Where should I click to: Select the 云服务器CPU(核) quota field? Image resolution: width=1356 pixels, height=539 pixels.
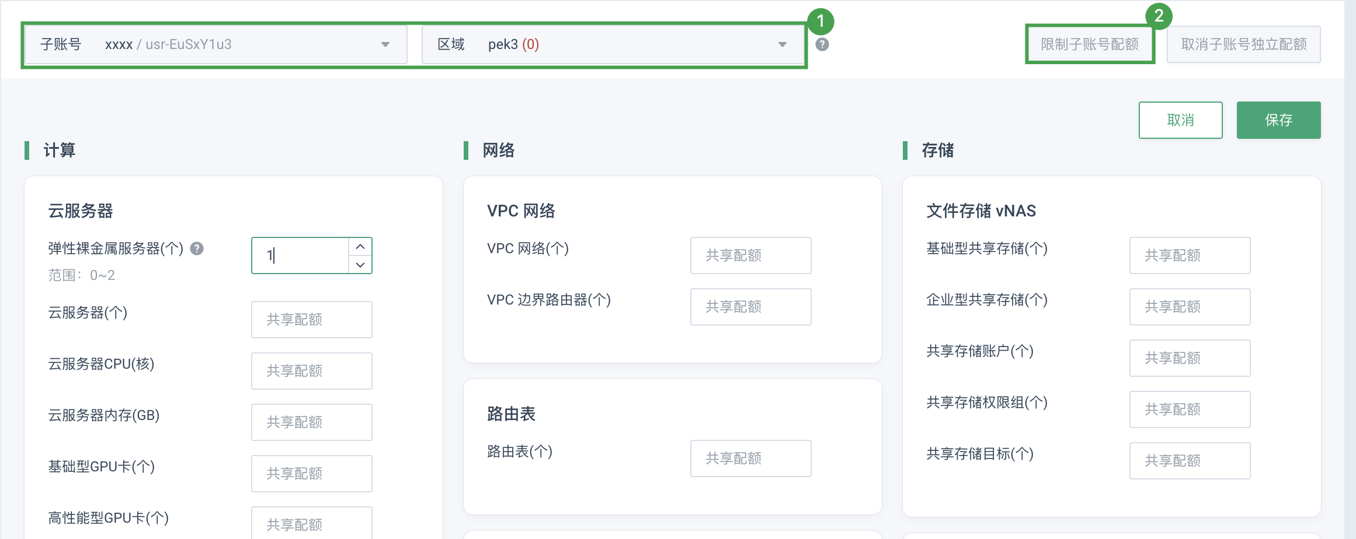312,371
